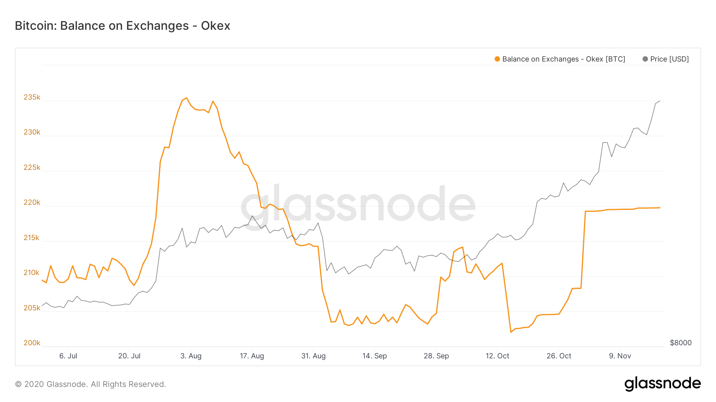Click the 31. Aug date axis label

[313, 356]
